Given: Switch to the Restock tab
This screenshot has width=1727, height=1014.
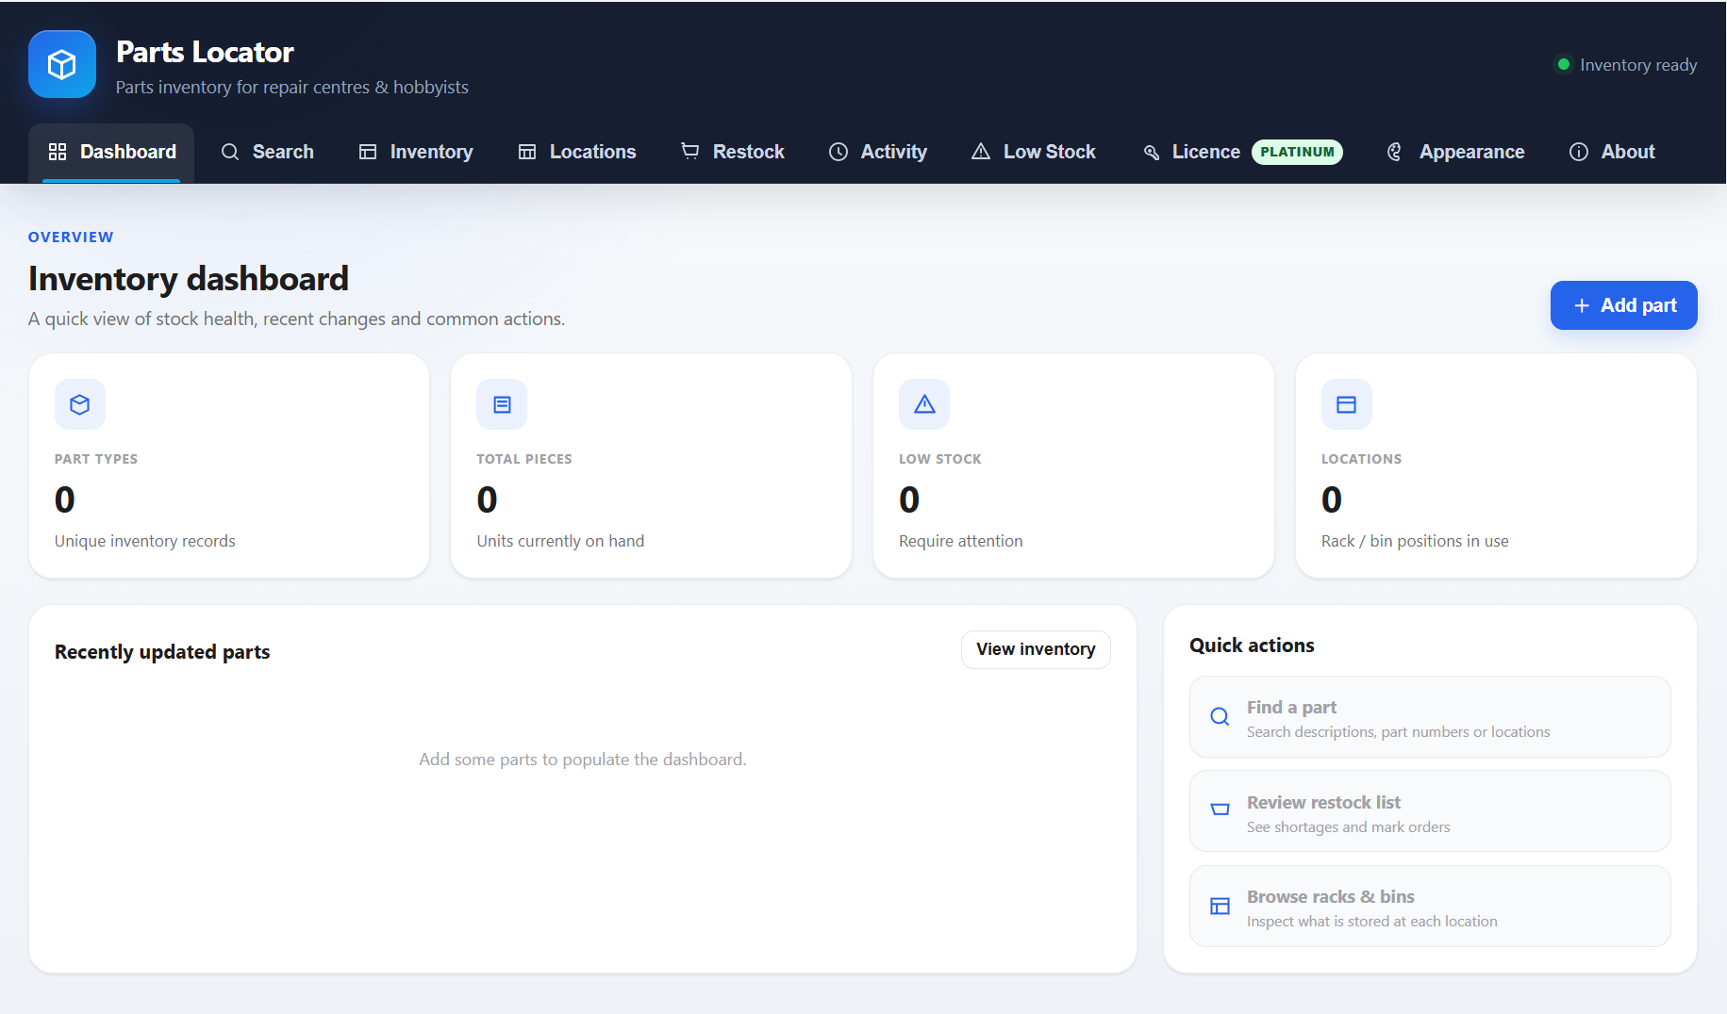Looking at the screenshot, I should click(733, 152).
